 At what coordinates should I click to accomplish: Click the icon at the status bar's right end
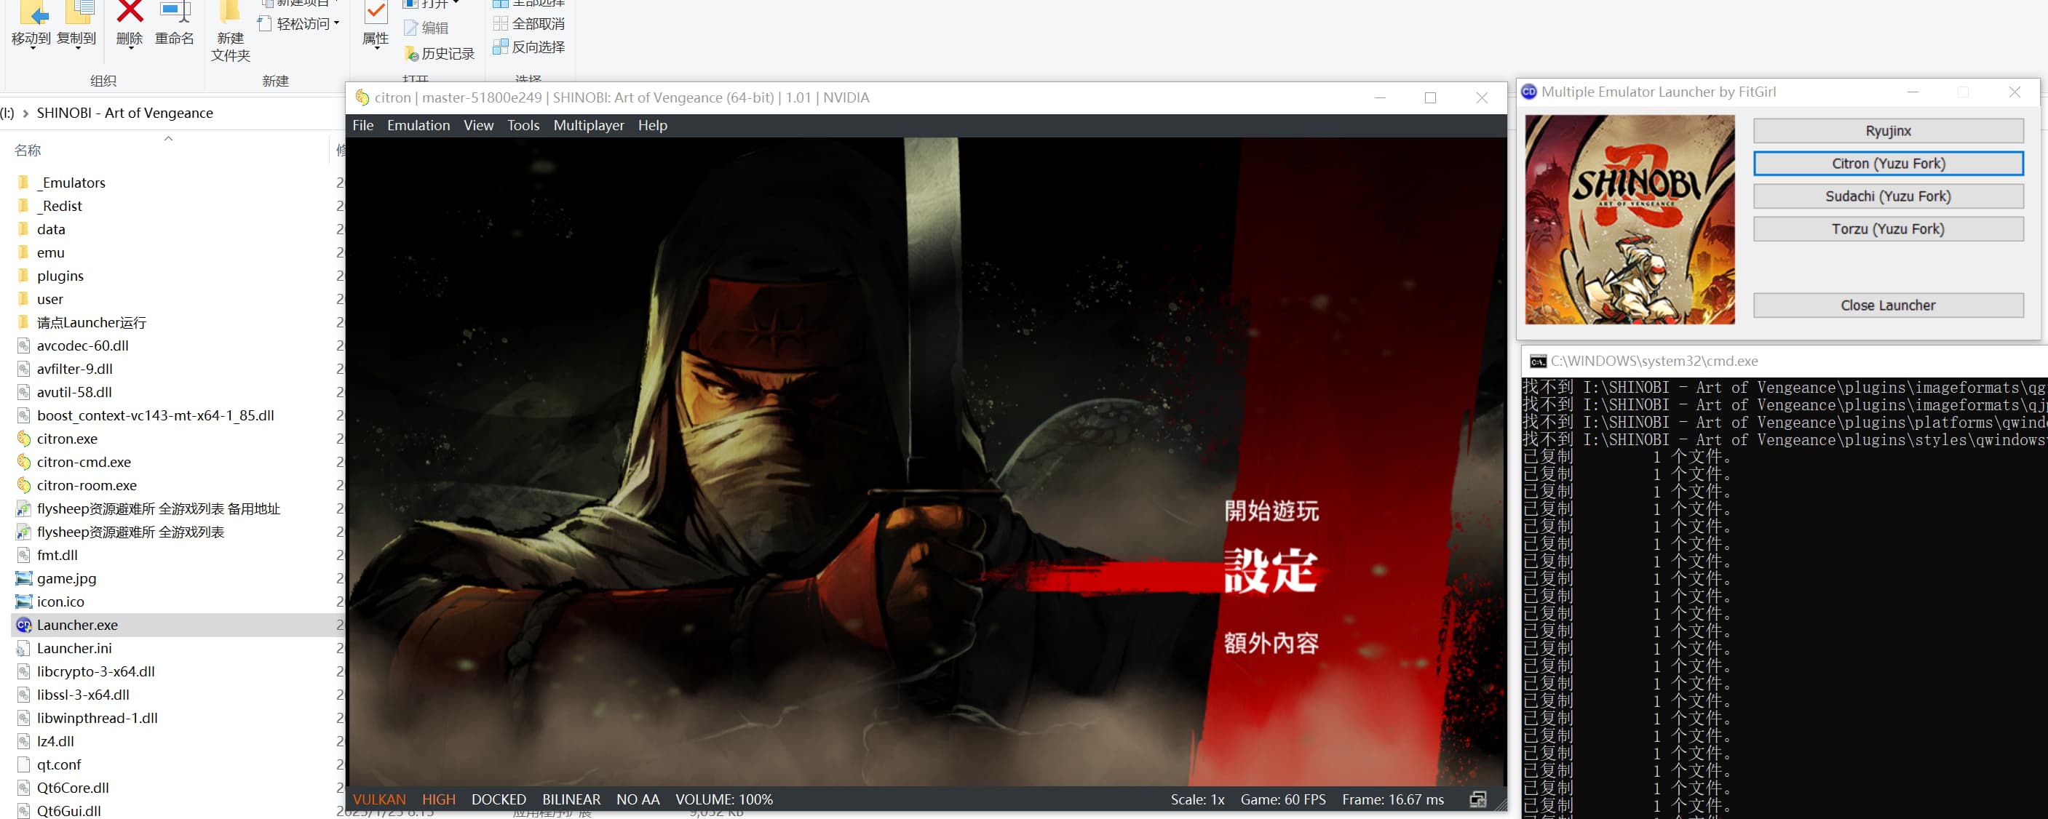point(1477,799)
